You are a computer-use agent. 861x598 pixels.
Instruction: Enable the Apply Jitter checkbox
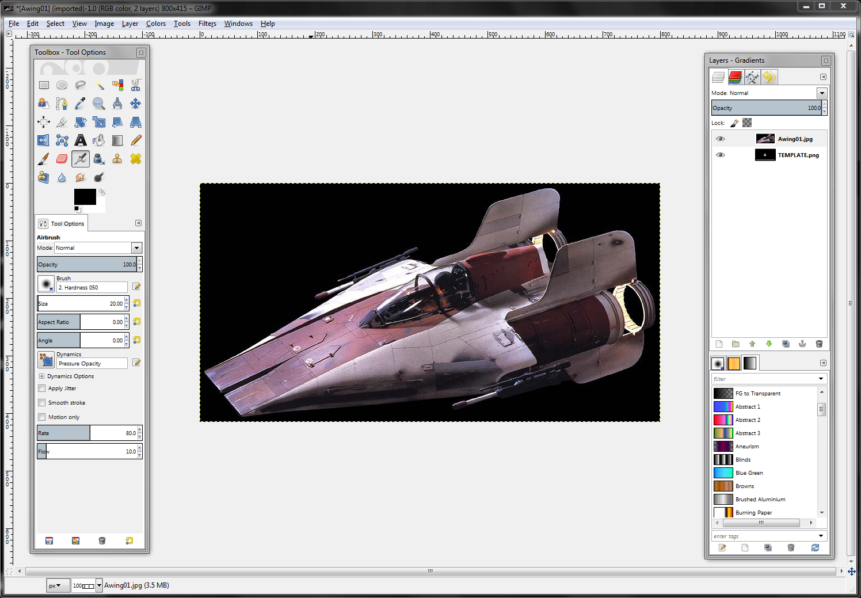42,388
